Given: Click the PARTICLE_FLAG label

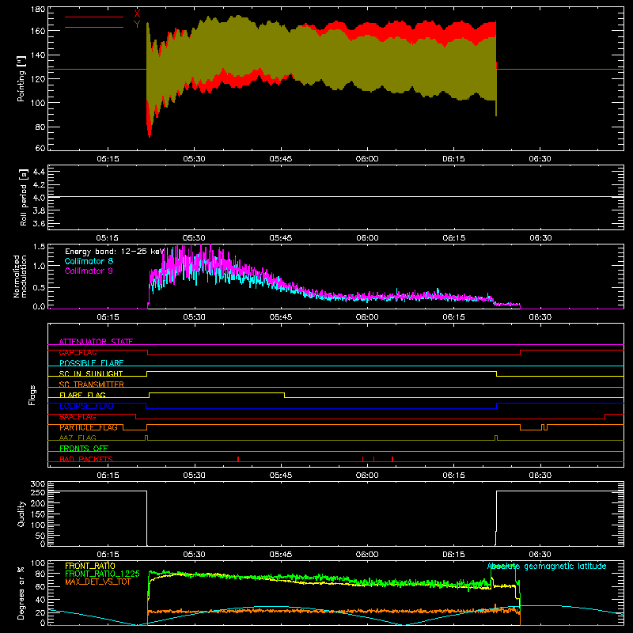Looking at the screenshot, I should pos(89,427).
